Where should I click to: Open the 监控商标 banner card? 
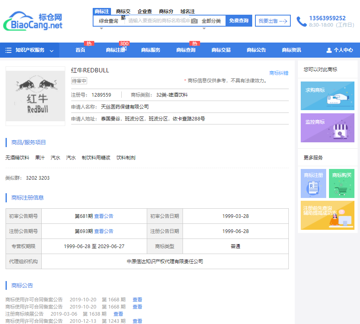coord(327,128)
